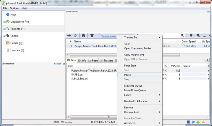Click the torrent list scroll-left arrow

[x=68, y=55]
